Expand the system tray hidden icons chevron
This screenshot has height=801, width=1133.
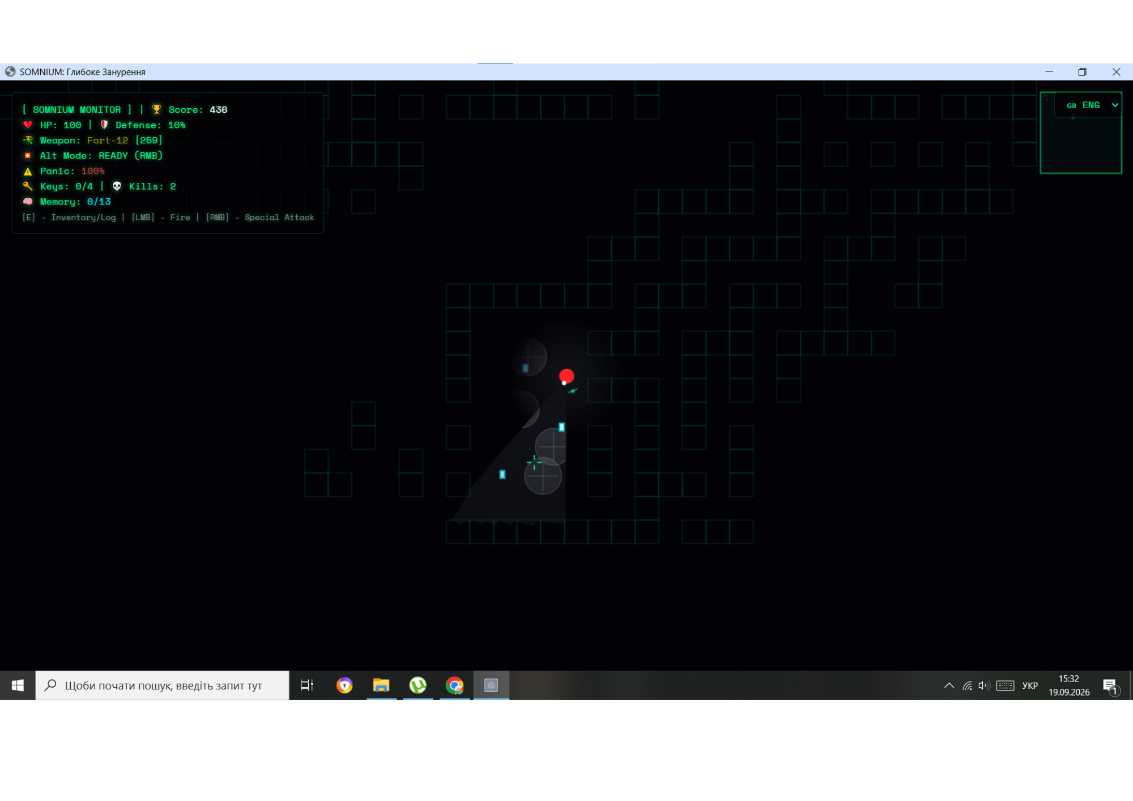pyautogui.click(x=949, y=685)
